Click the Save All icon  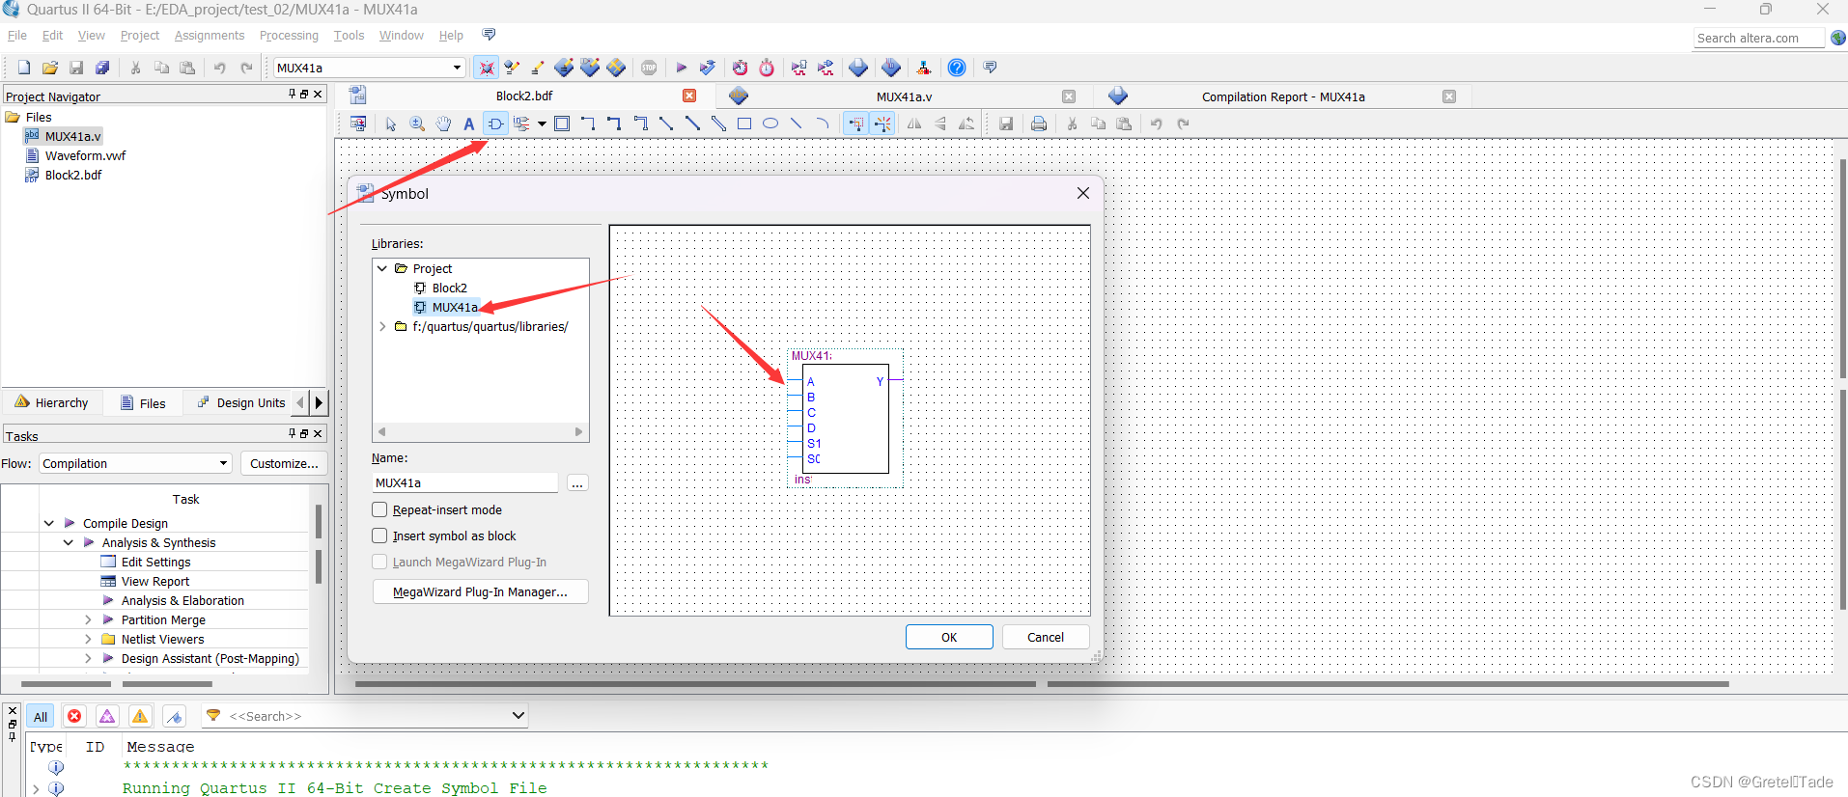click(x=101, y=68)
